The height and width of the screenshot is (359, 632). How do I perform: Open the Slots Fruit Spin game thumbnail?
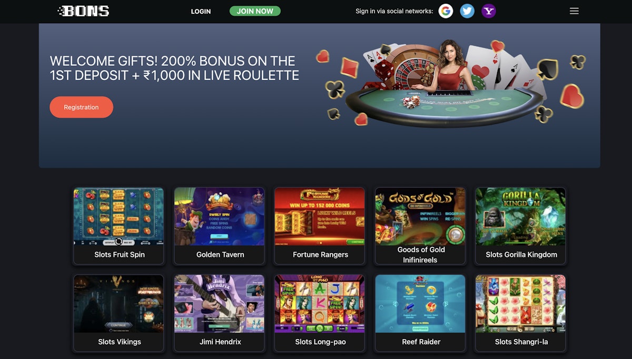[119, 216]
